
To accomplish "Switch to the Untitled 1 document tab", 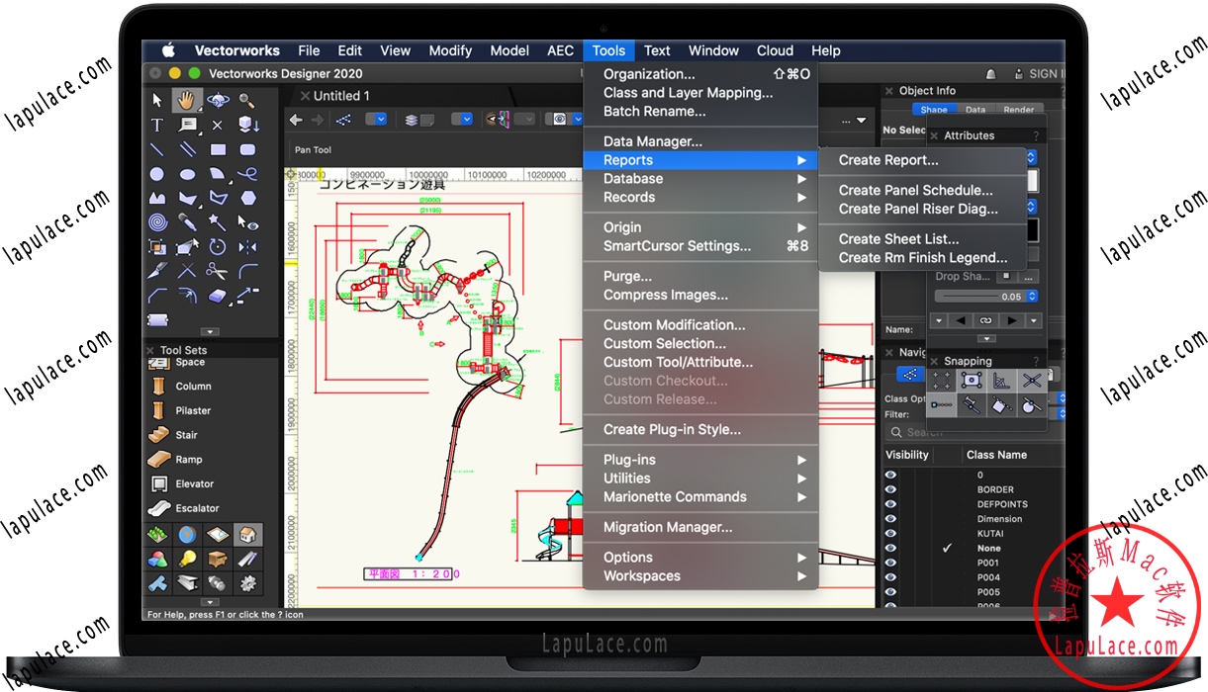I will tap(341, 96).
